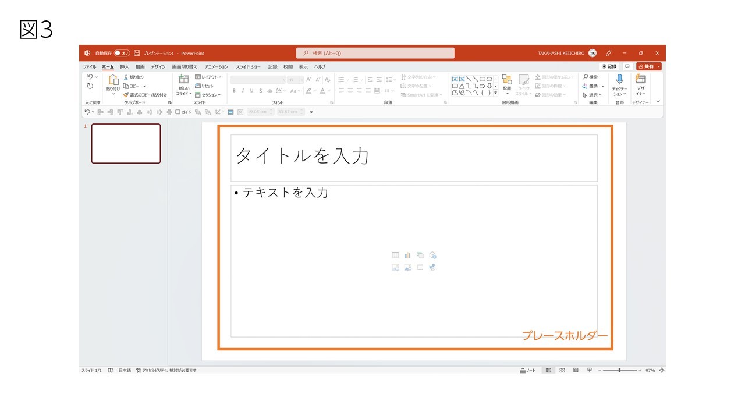
Task: Click the タイトルを入力 title placeholder
Action: (x=414, y=158)
